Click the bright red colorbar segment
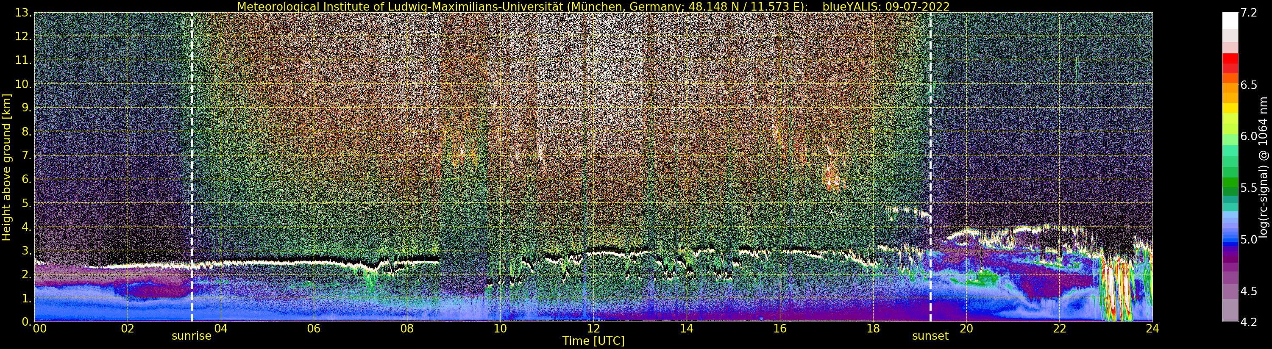 (x=1230, y=58)
